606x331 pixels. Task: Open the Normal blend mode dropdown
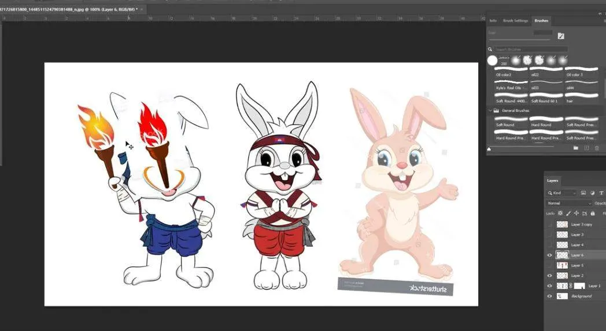569,203
